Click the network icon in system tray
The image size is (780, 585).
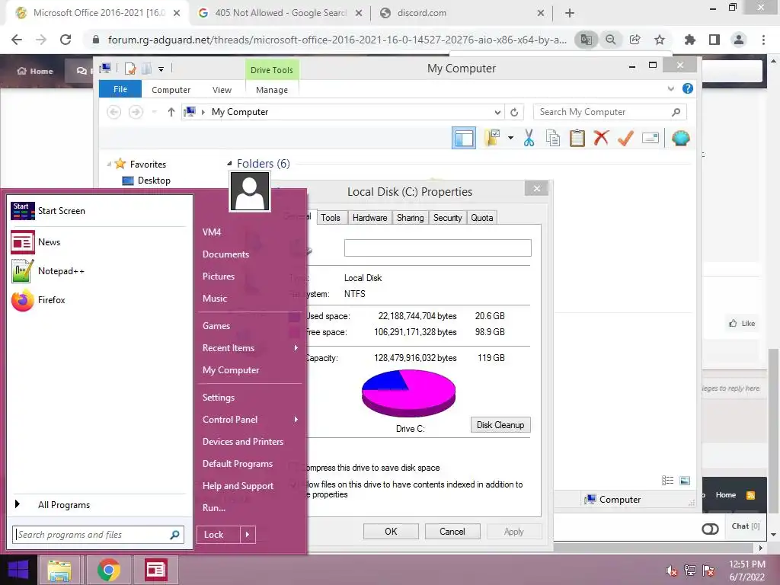[x=690, y=571]
